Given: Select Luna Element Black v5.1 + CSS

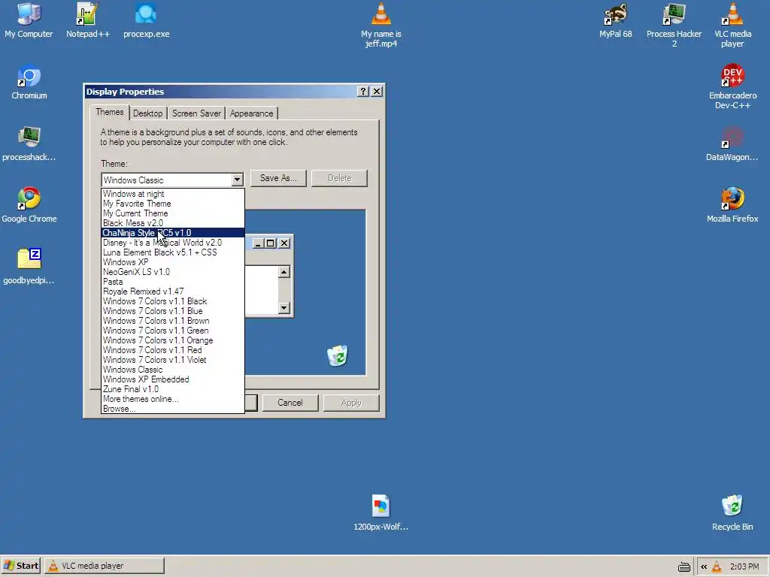Looking at the screenshot, I should 173,252.
